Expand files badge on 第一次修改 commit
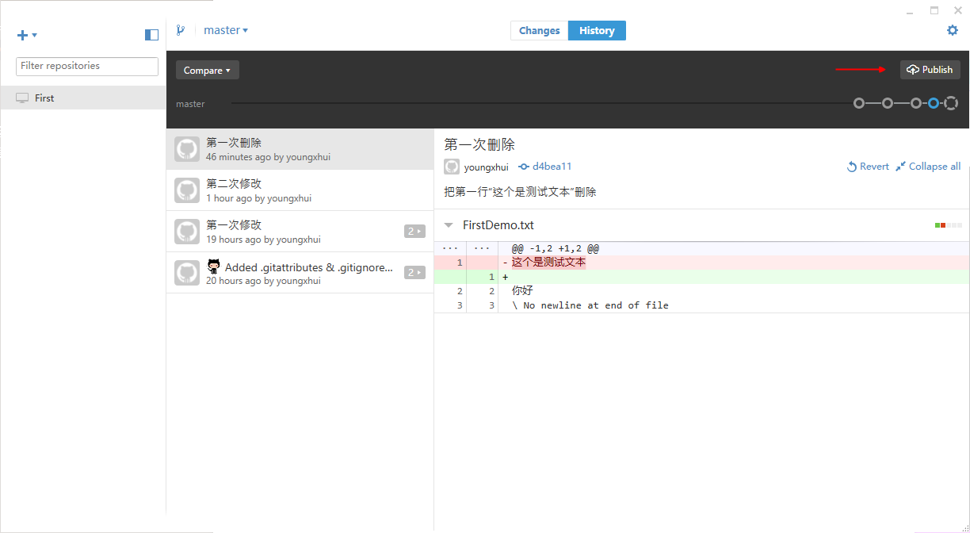Viewport: 970px width, 533px height. click(414, 232)
